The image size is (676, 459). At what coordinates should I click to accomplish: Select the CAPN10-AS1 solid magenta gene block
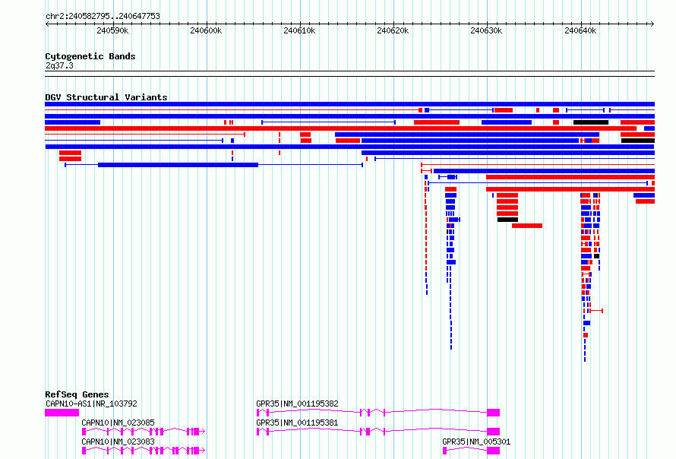point(62,413)
